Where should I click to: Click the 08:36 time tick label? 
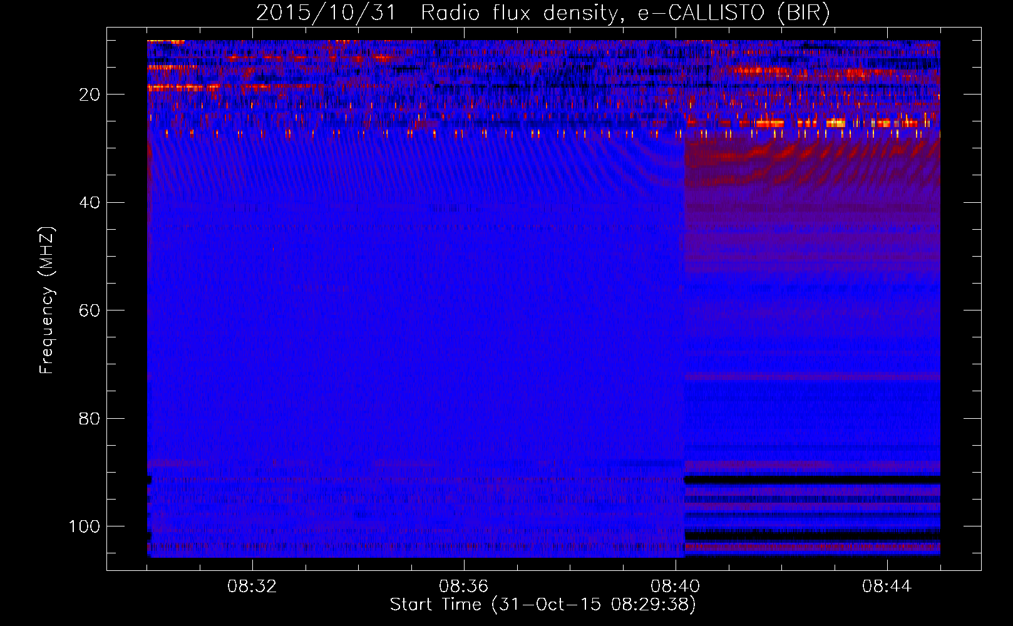click(x=463, y=587)
